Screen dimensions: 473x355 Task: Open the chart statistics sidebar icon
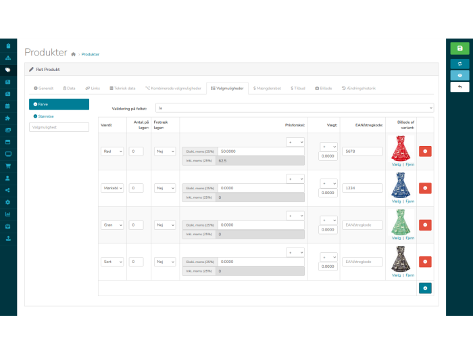[x=8, y=214]
